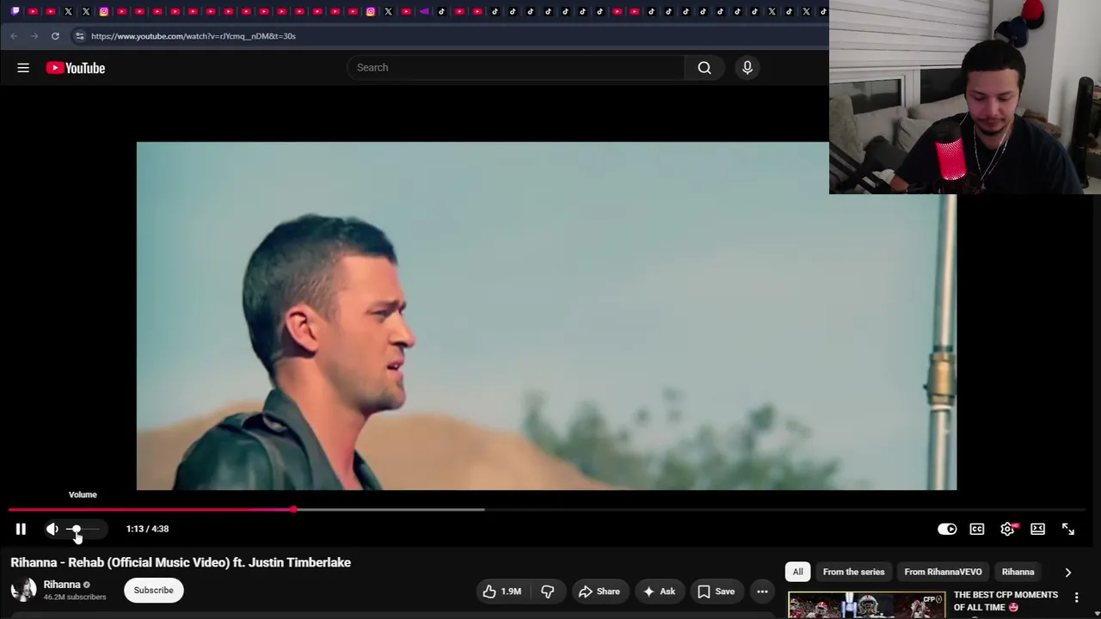The width and height of the screenshot is (1101, 619).
Task: Mute the video with the speaker icon
Action: (x=52, y=529)
